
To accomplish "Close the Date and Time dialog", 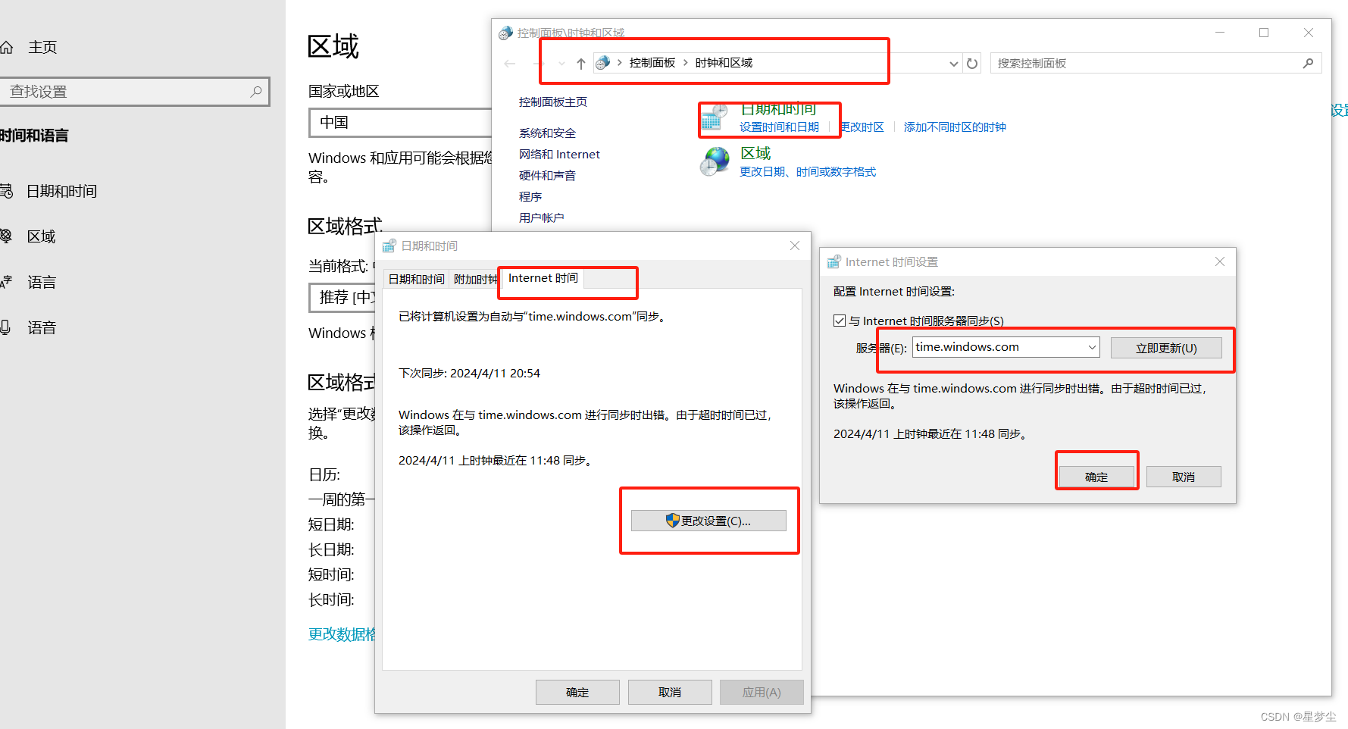I will 795,246.
